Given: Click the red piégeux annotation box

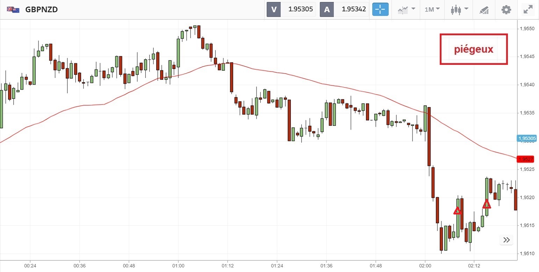Looking at the screenshot, I should coord(474,49).
